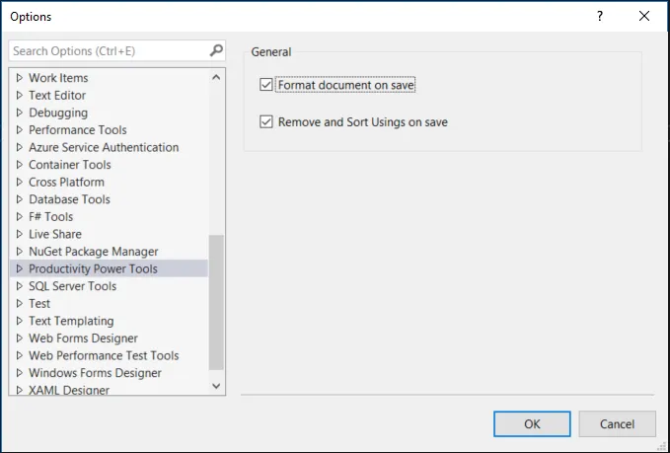Image resolution: width=670 pixels, height=453 pixels.
Task: Select Windows Forms Designer item
Action: [95, 373]
